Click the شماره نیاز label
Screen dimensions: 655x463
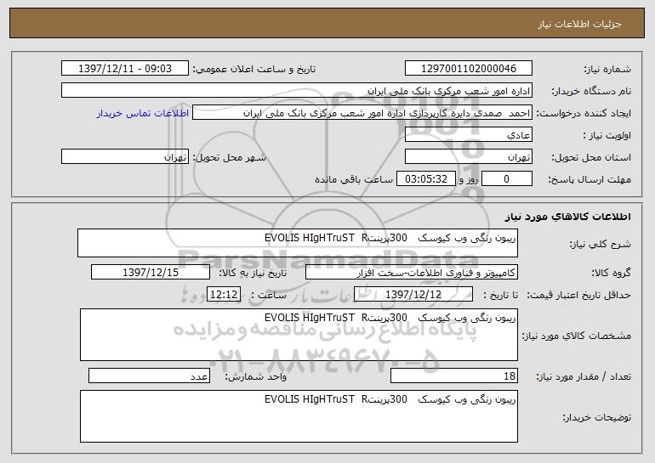pyautogui.click(x=607, y=70)
